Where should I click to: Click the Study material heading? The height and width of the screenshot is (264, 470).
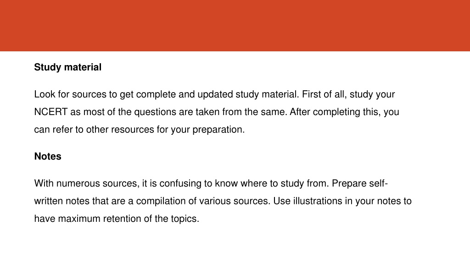tap(68, 67)
